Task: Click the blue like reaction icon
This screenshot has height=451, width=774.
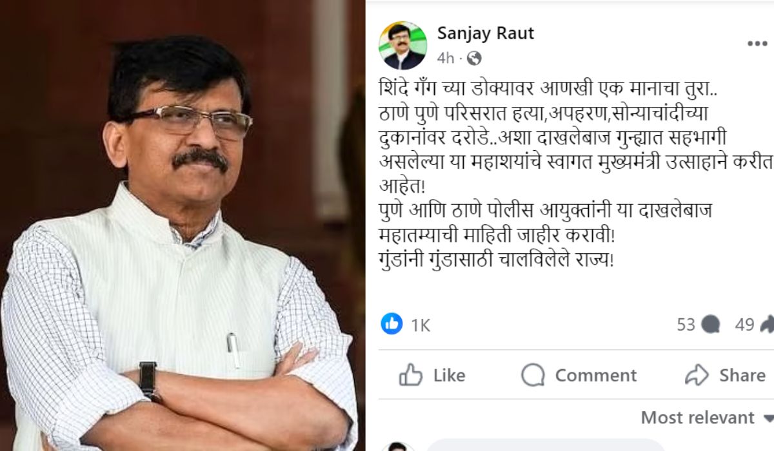Action: click(x=392, y=324)
